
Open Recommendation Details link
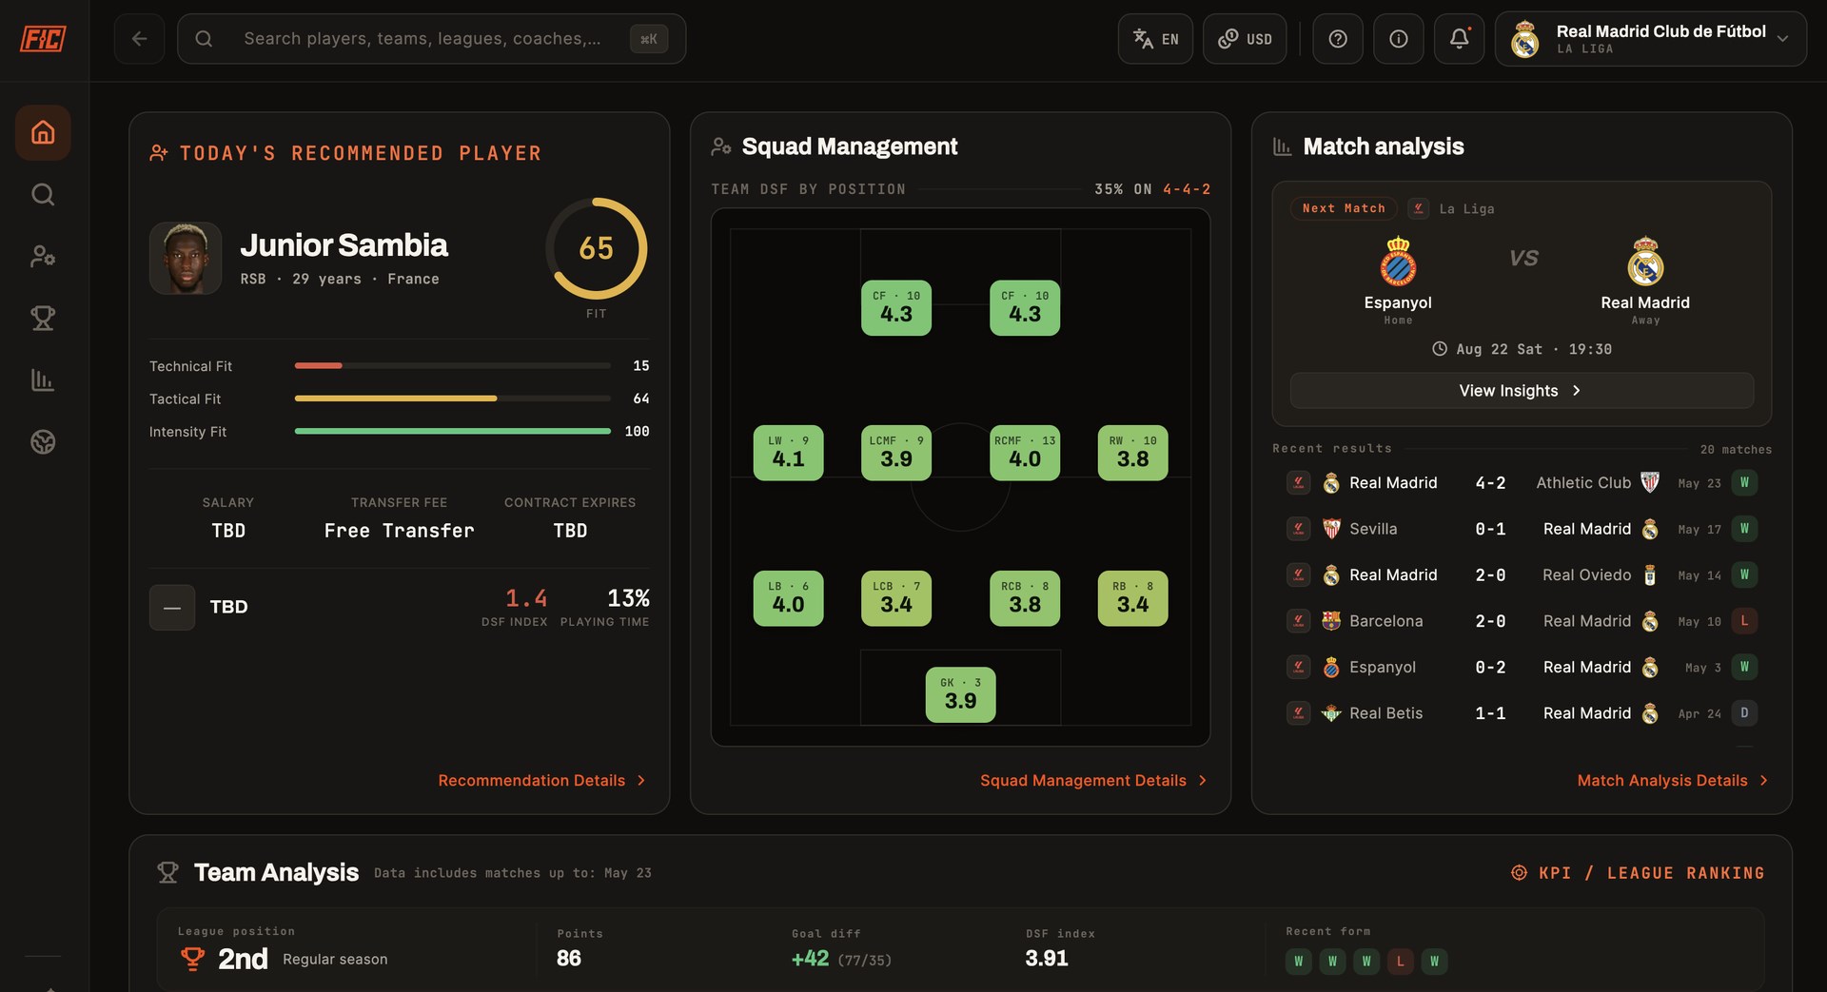[541, 780]
